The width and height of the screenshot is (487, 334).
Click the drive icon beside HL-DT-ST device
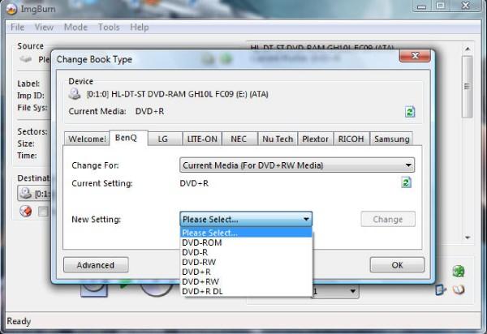pos(75,94)
